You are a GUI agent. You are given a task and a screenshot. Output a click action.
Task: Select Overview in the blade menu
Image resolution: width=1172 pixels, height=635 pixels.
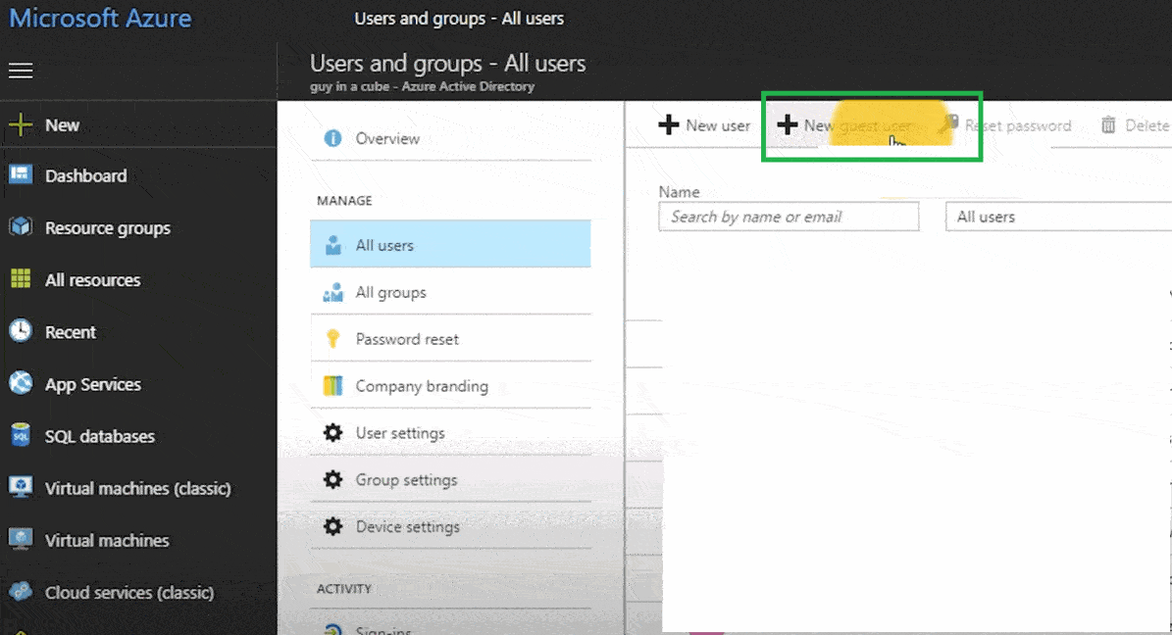tap(451, 138)
